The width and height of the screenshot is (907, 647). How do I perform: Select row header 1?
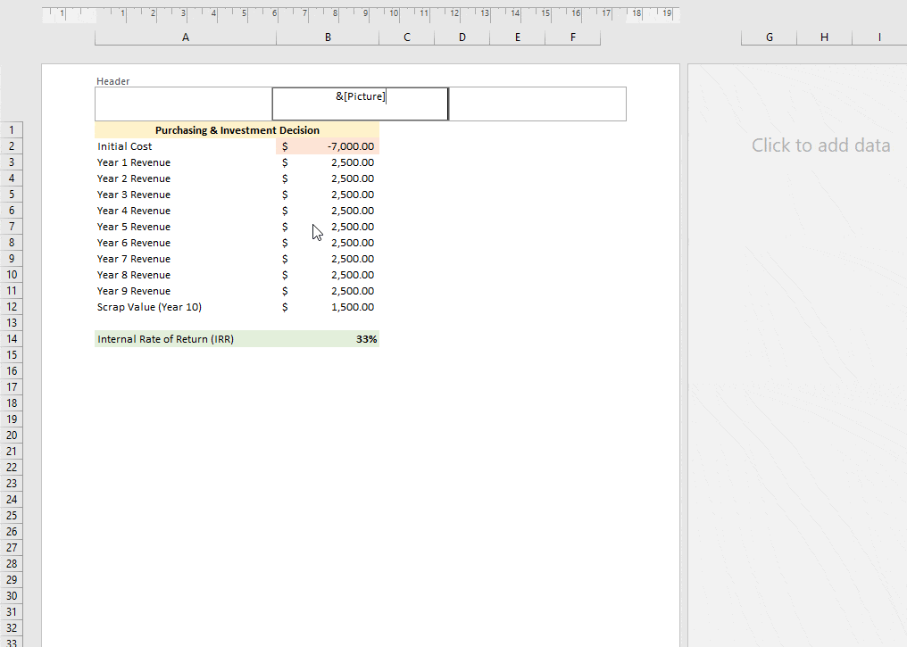(x=12, y=129)
